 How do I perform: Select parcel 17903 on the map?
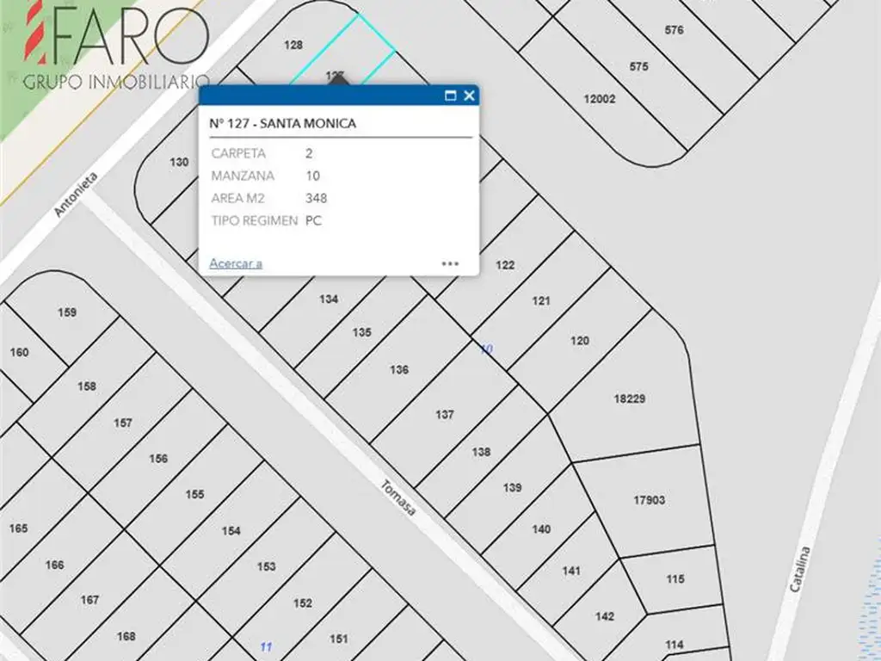[649, 499]
